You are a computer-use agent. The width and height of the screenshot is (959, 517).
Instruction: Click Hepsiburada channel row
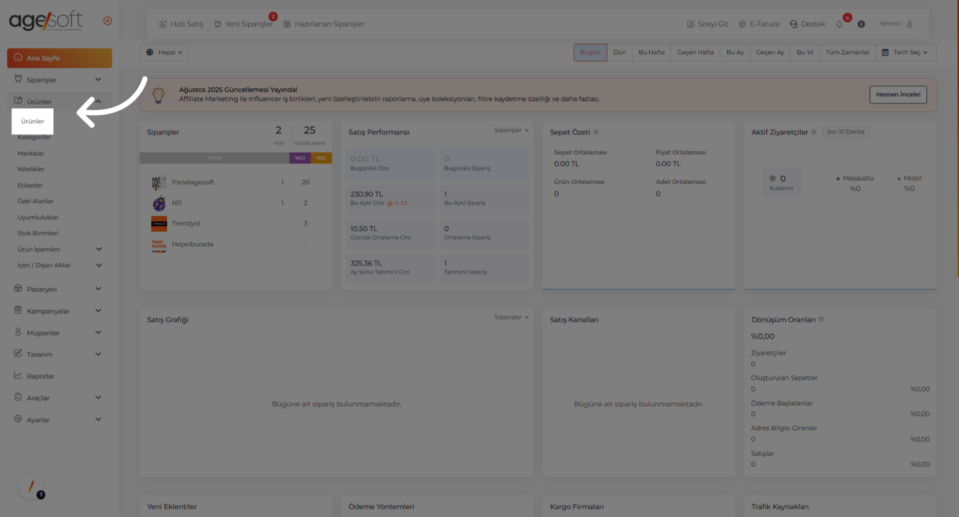click(236, 244)
